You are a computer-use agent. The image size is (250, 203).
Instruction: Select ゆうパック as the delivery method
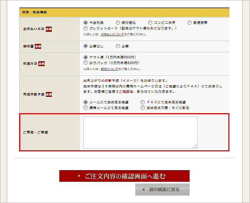coord(86,63)
